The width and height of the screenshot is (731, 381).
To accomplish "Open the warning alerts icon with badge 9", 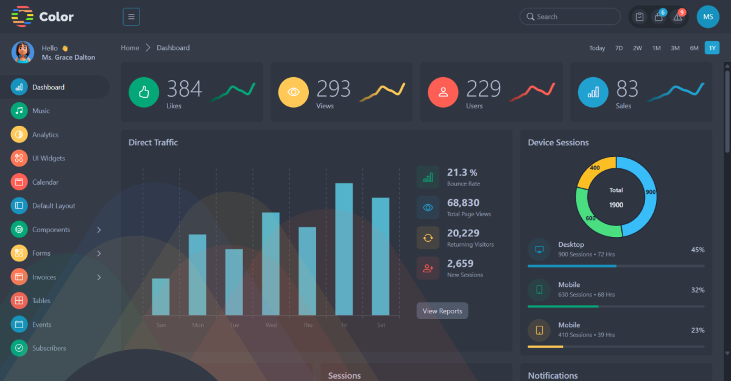I will tap(677, 17).
